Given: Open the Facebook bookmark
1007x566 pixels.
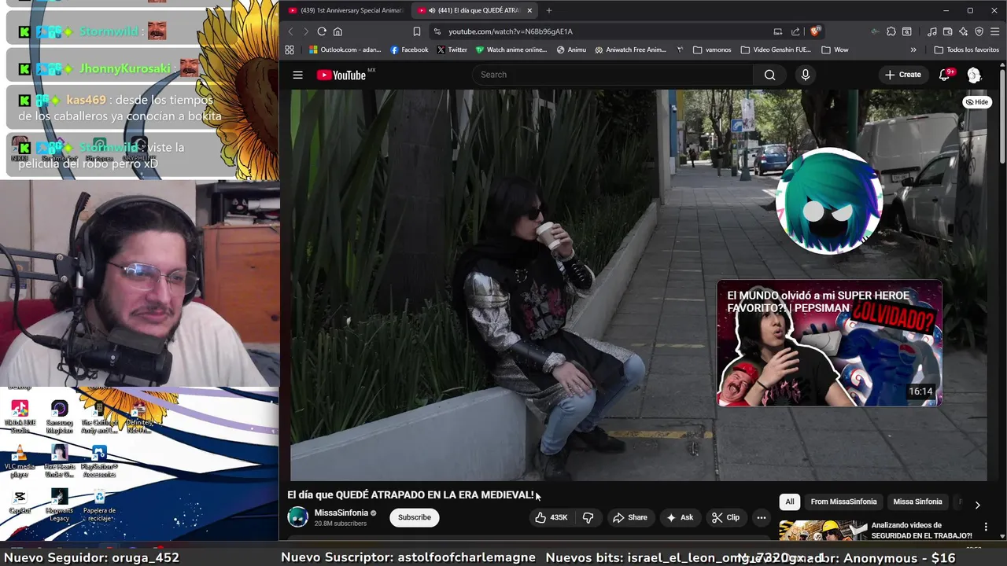Looking at the screenshot, I should pyautogui.click(x=409, y=50).
